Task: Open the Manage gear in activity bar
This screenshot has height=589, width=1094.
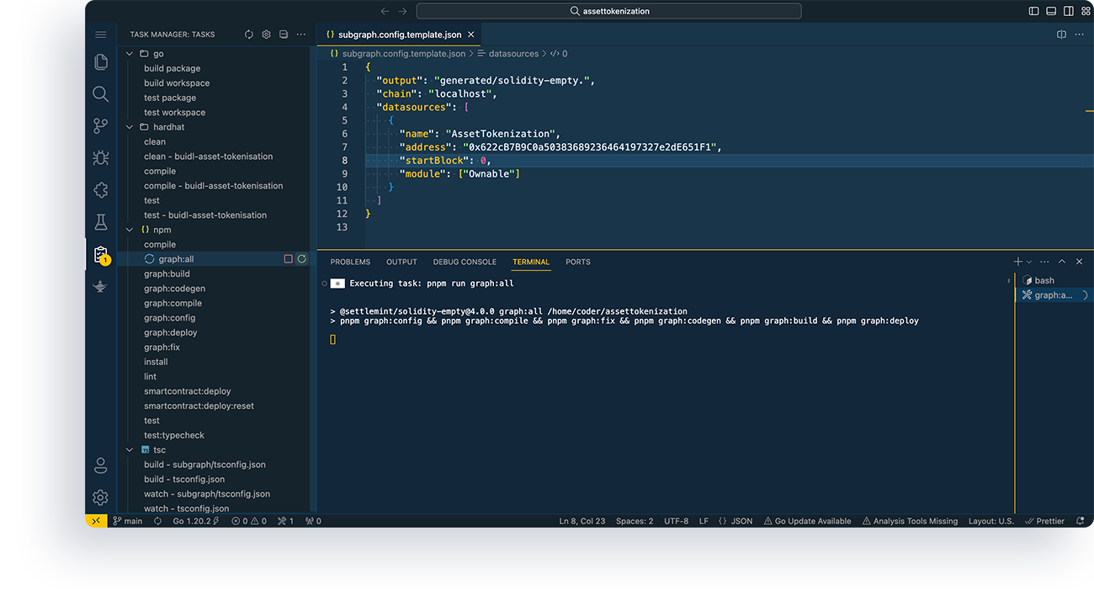Action: [100, 497]
